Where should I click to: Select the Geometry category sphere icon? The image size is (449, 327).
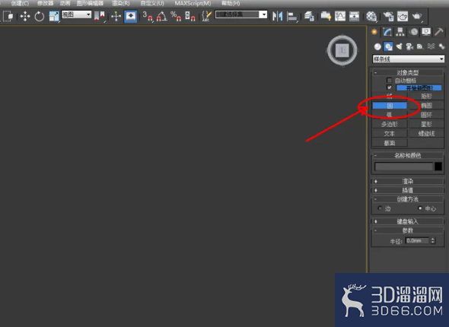coord(377,46)
